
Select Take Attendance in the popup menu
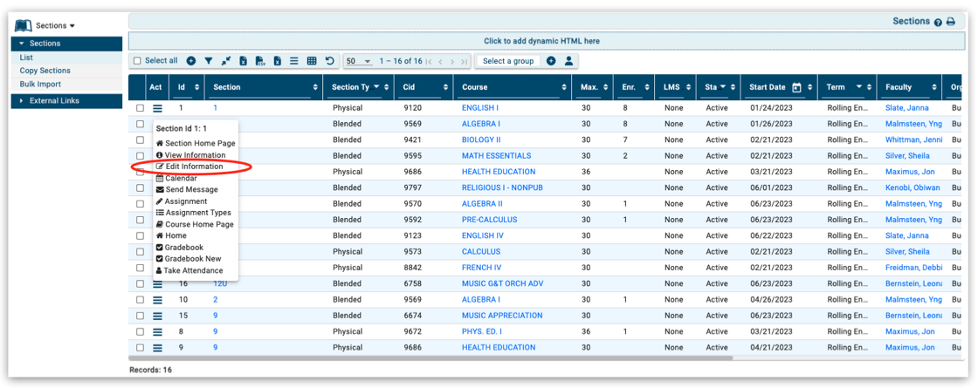(193, 270)
